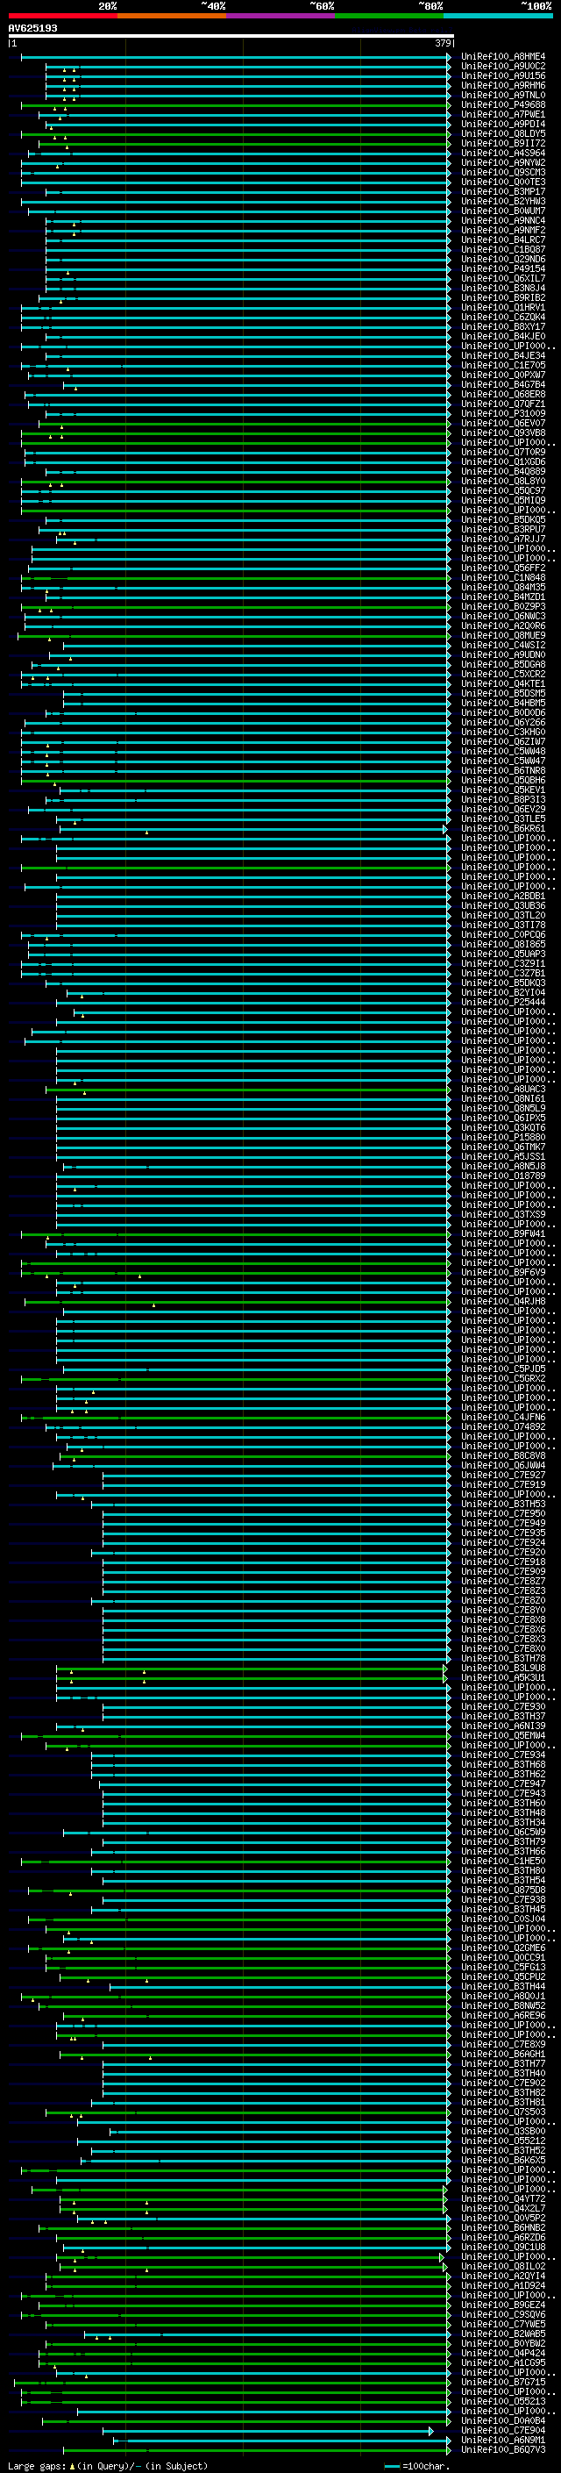This screenshot has height=2473, width=561.
Task: Select the hit UniRef100_B0WUM7
Action: [502, 211]
